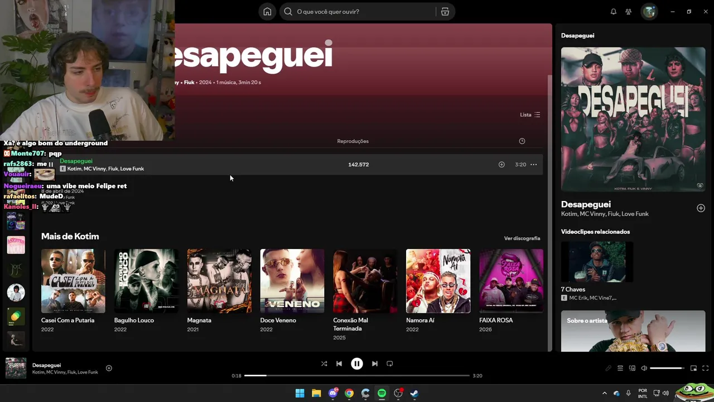
Task: Click the microphone tray icon
Action: [629, 393]
